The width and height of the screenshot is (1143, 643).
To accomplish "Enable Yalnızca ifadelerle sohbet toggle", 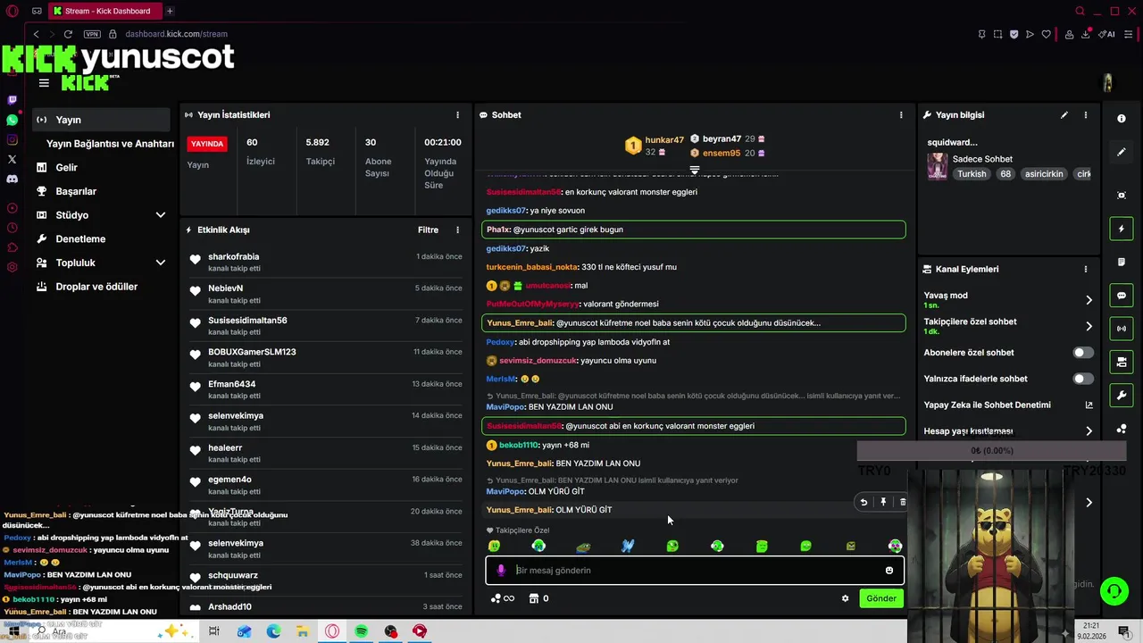I will pos(1082,379).
